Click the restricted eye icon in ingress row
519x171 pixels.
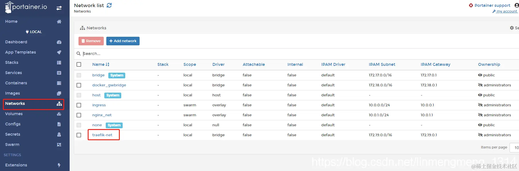tap(480, 105)
